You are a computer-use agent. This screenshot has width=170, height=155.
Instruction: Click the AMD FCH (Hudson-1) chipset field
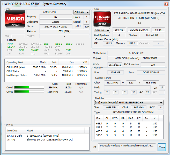(x=136, y=58)
